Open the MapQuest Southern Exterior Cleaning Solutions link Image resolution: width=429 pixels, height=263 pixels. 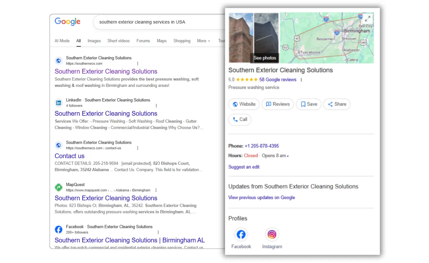point(106,198)
